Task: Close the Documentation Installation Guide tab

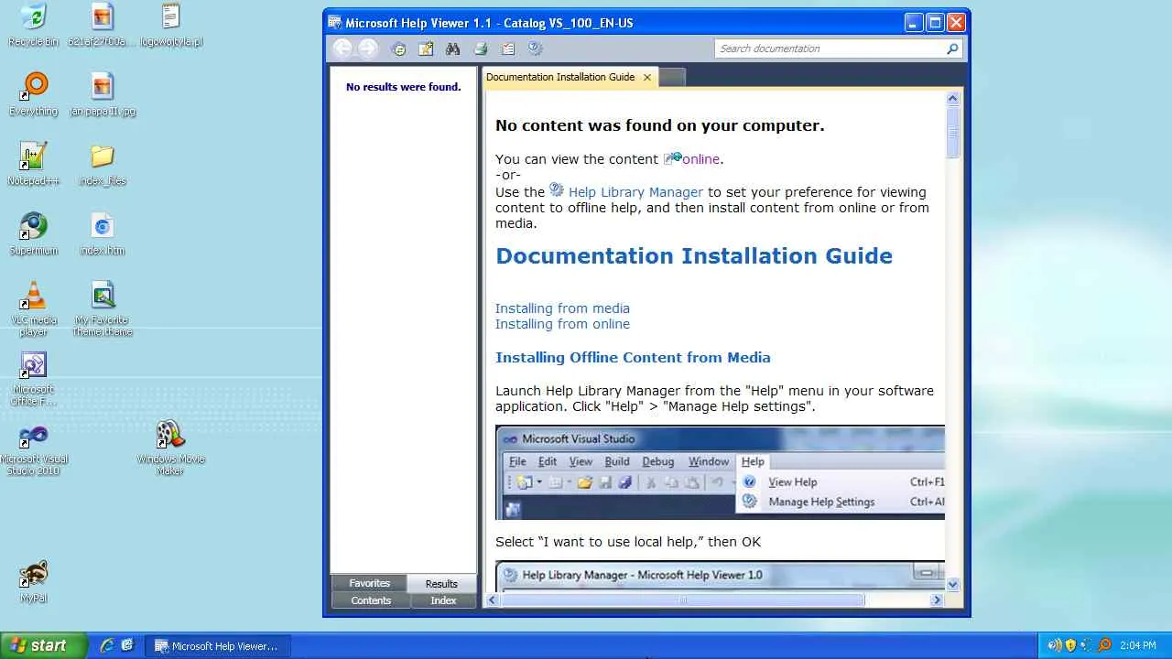Action: 647,78
